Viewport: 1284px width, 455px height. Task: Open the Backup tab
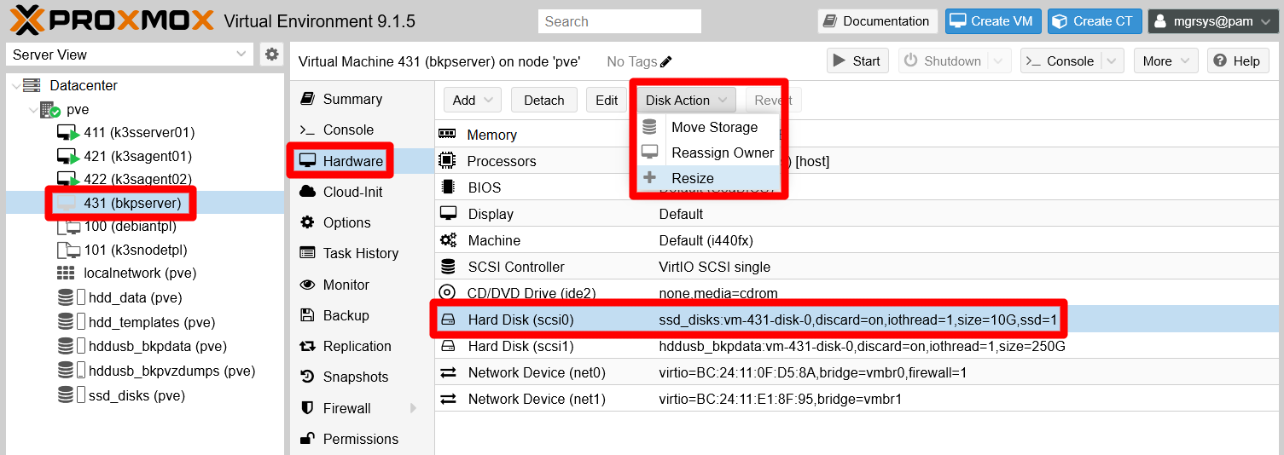363,315
